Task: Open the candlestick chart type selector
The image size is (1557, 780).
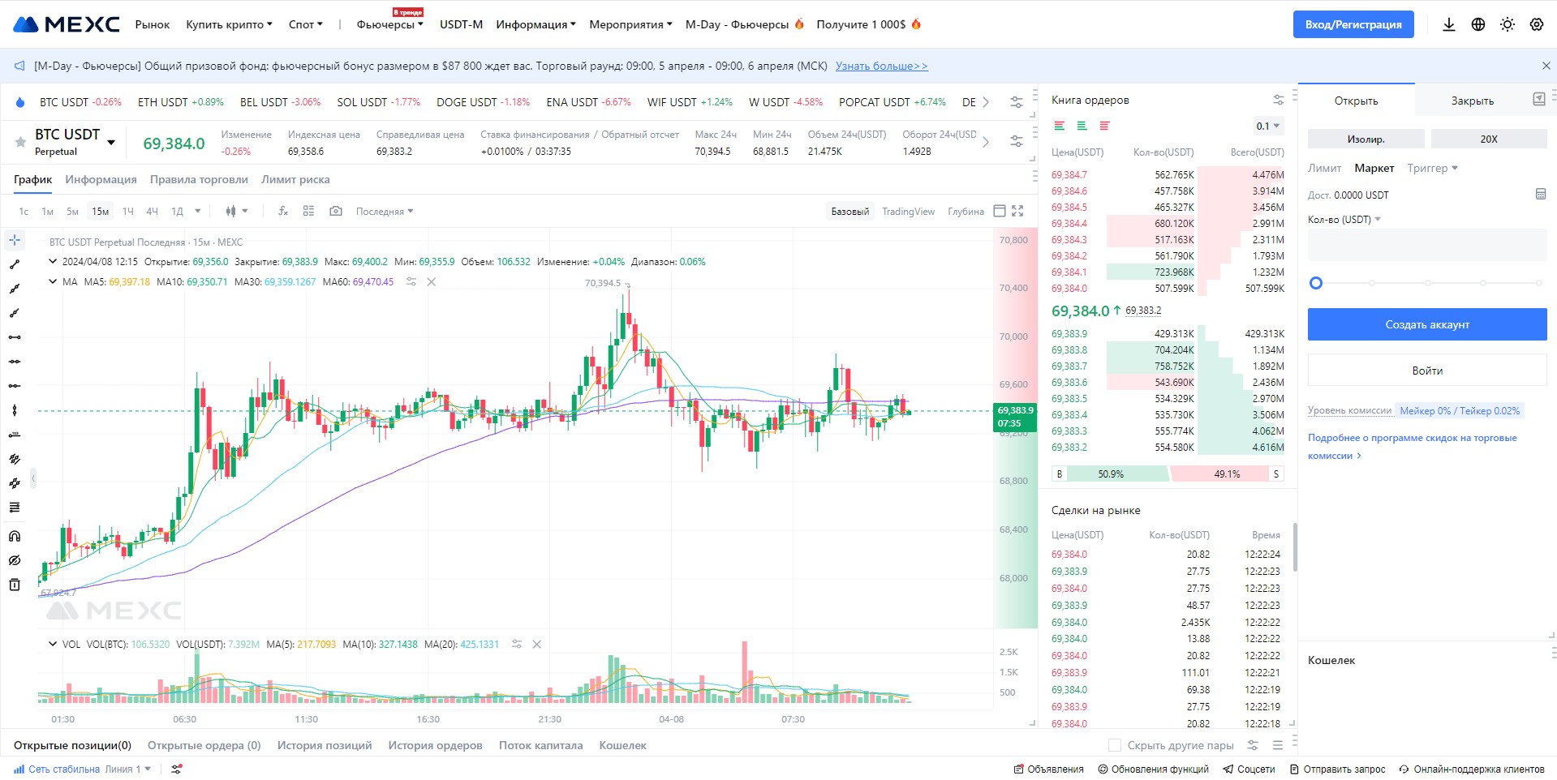Action: pos(237,211)
